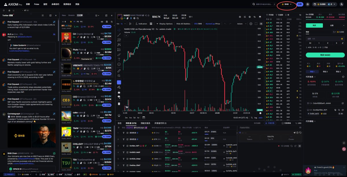Switch to the 已迁移 tab
Screen dimensions: 347x177
coord(80,15)
